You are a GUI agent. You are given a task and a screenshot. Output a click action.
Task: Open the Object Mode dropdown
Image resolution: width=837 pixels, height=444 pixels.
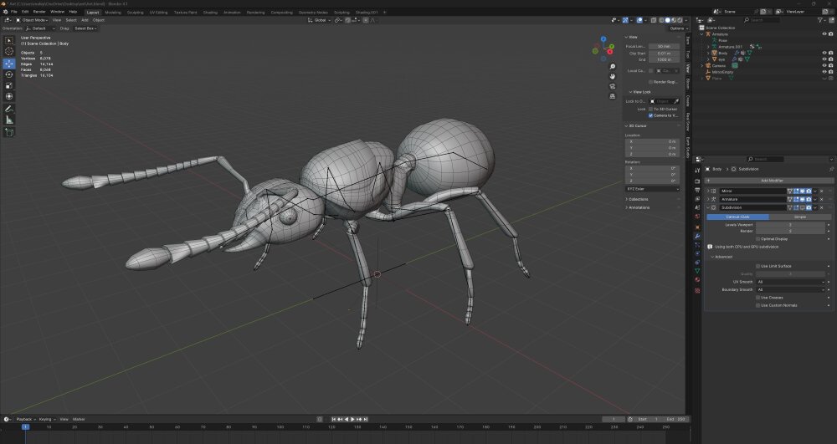coord(32,20)
